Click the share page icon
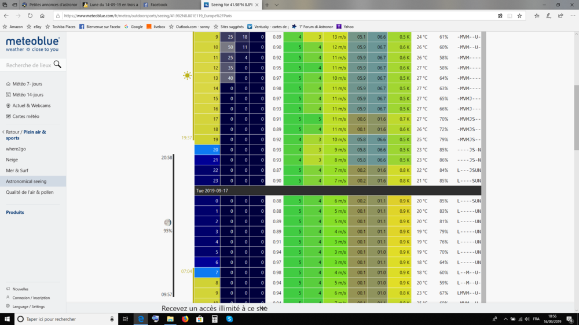 [560, 16]
